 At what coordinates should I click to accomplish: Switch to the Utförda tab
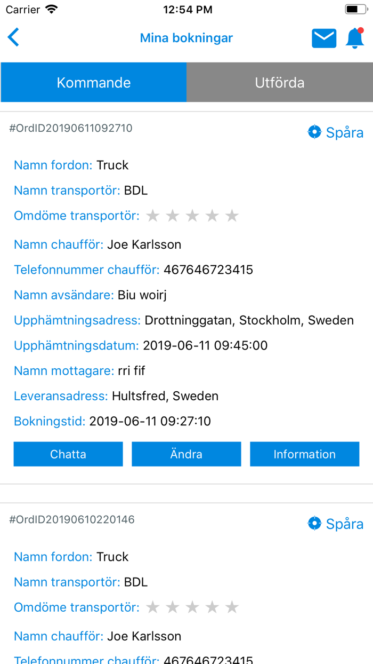[x=280, y=83]
